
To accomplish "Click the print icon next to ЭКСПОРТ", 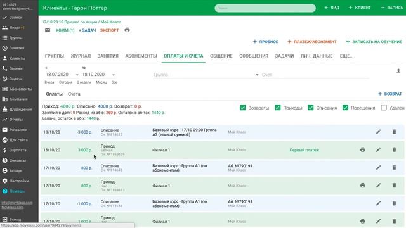I will (x=127, y=30).
